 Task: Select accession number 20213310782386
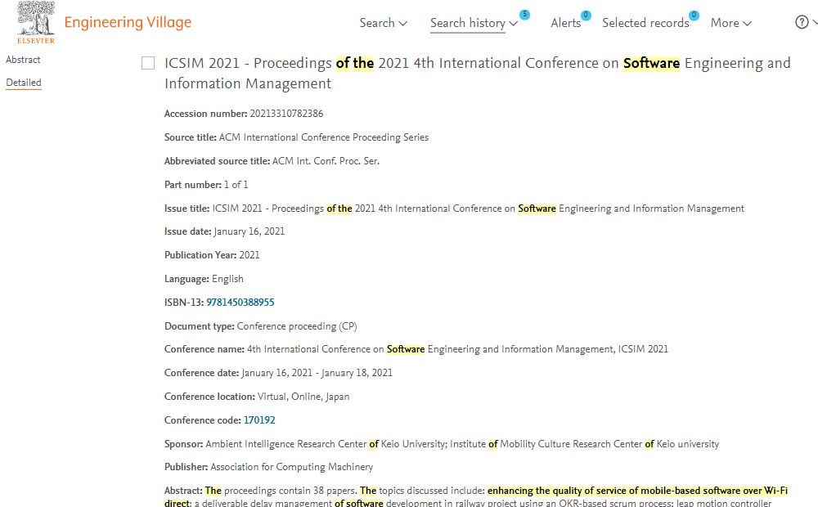[x=286, y=113]
